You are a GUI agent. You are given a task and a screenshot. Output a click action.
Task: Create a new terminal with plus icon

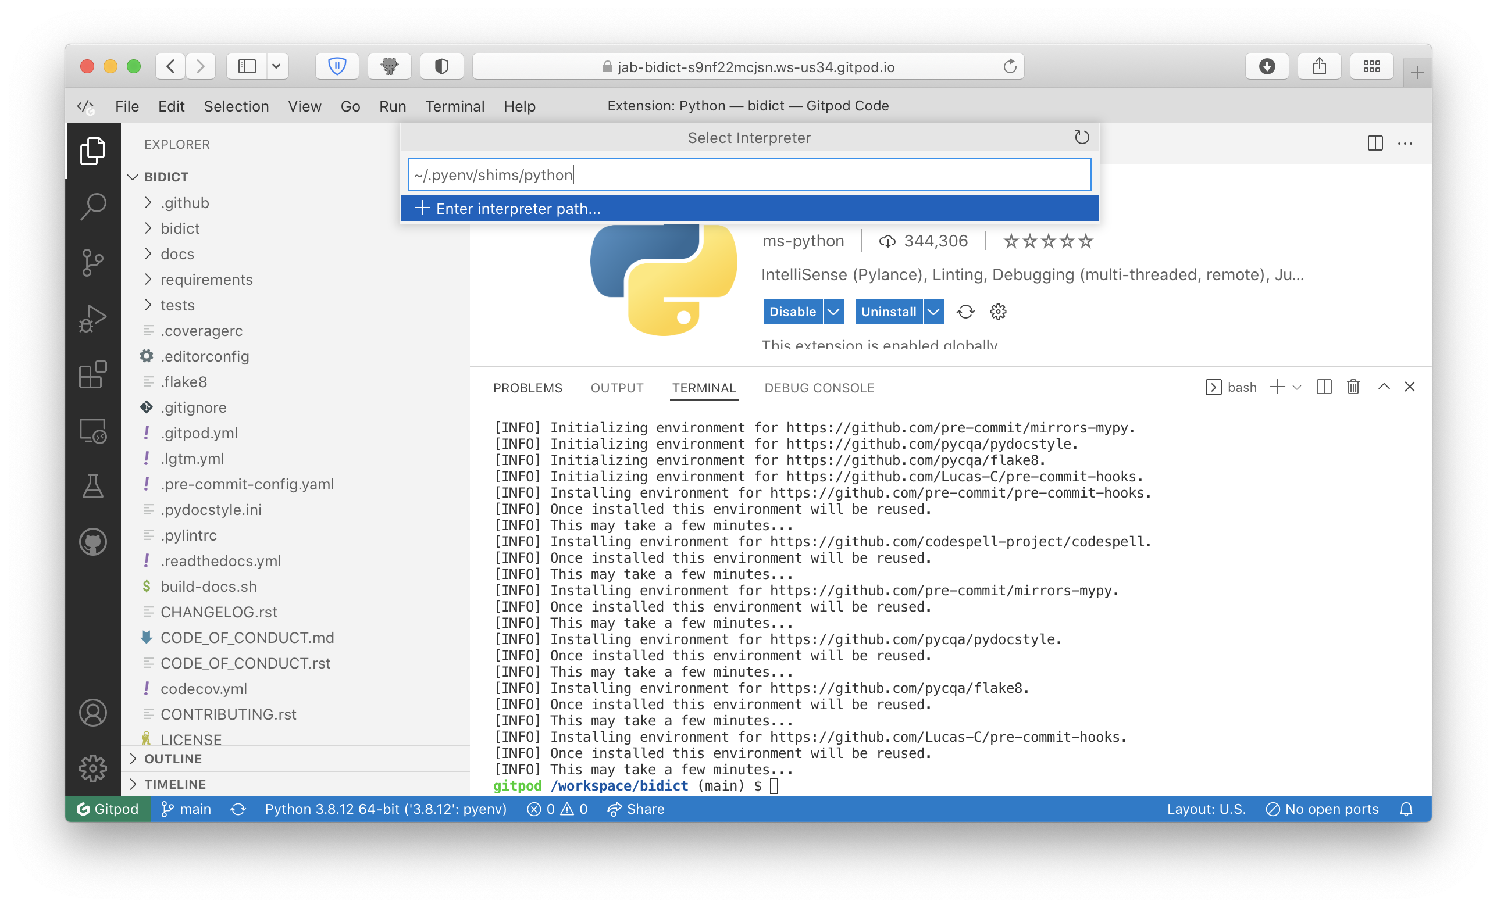coord(1277,387)
